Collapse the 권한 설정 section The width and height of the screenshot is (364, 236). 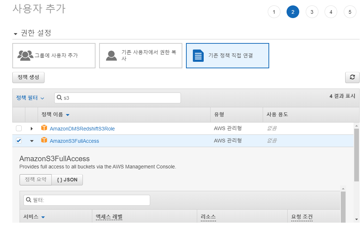16,34
